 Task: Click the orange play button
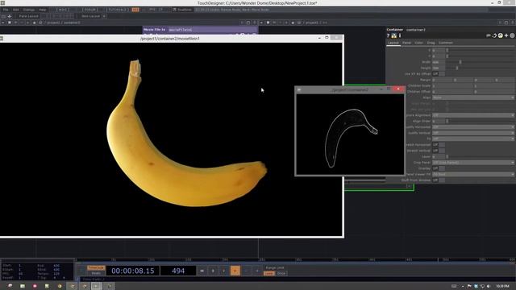click(235, 271)
